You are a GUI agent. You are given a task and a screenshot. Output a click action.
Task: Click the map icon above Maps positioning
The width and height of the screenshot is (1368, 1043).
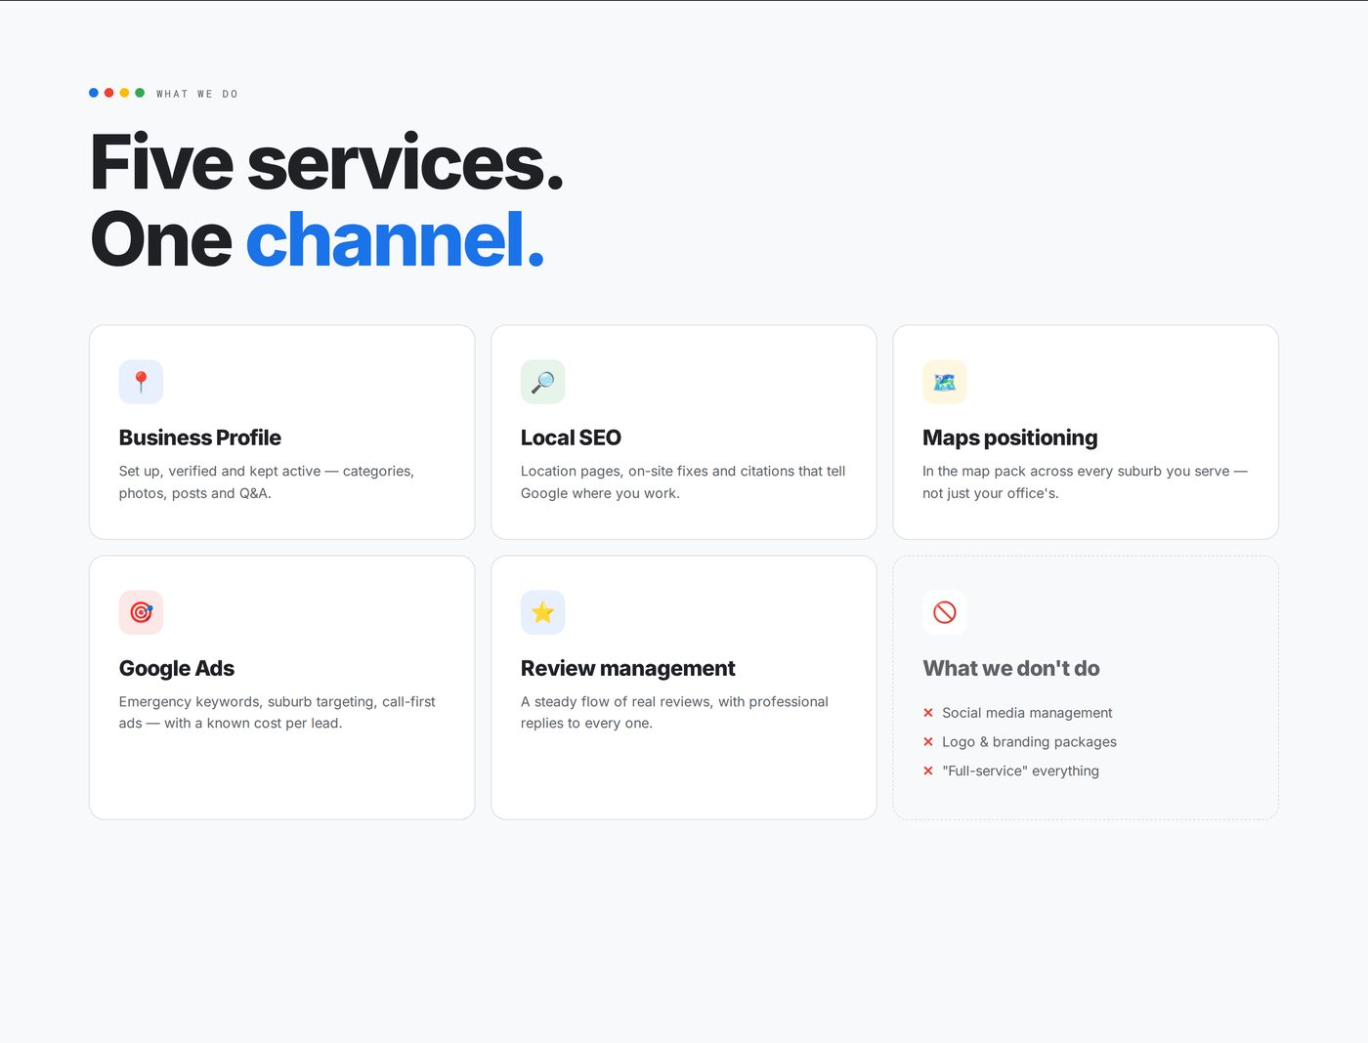(x=945, y=382)
